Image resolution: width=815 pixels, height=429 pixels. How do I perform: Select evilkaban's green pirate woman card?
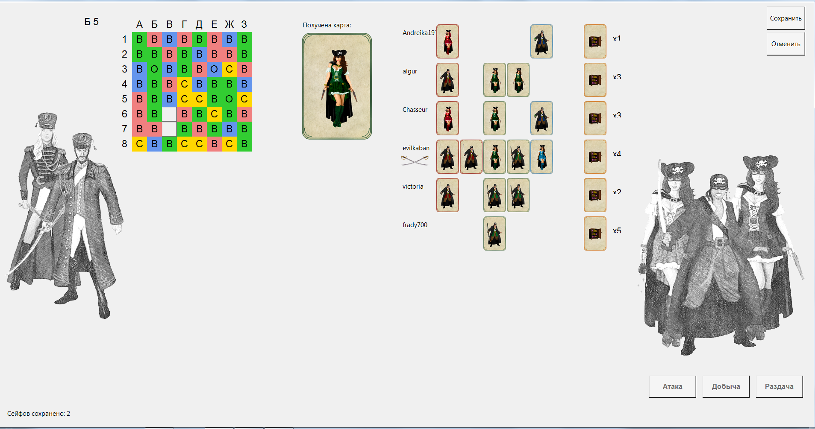point(494,157)
